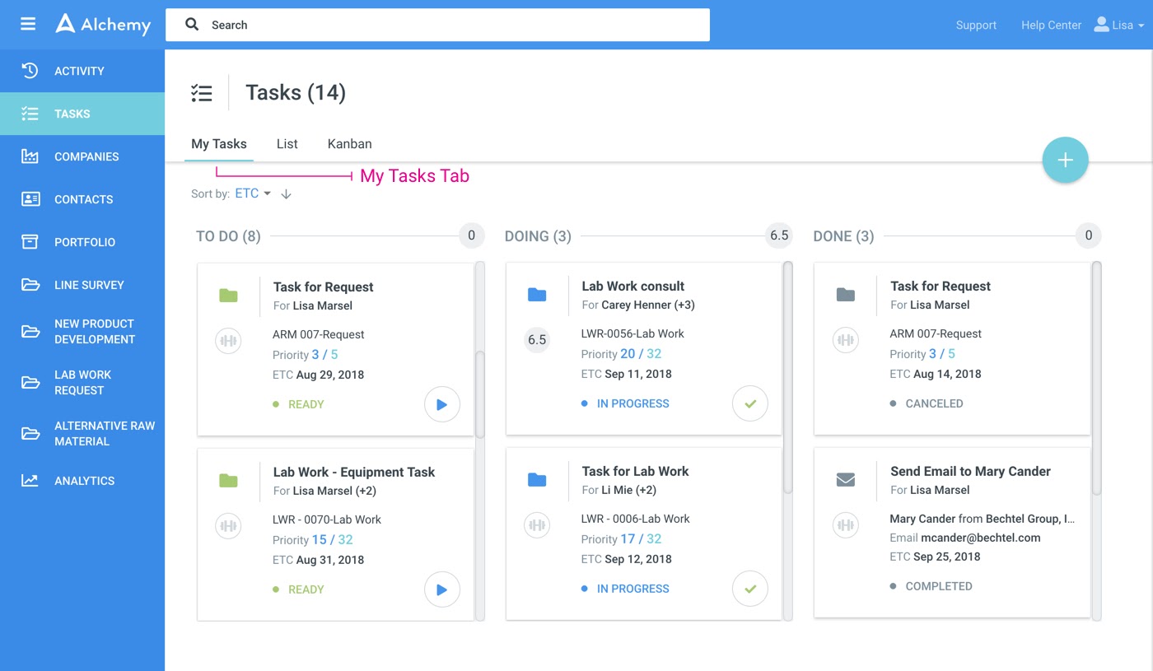The image size is (1153, 671).
Task: Open the ETC sort-by dropdown
Action: point(253,193)
